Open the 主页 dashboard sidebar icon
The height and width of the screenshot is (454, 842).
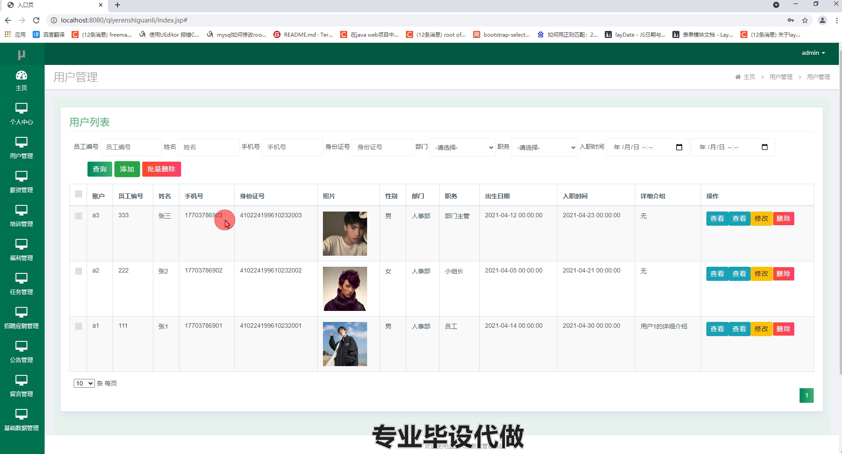pos(22,81)
